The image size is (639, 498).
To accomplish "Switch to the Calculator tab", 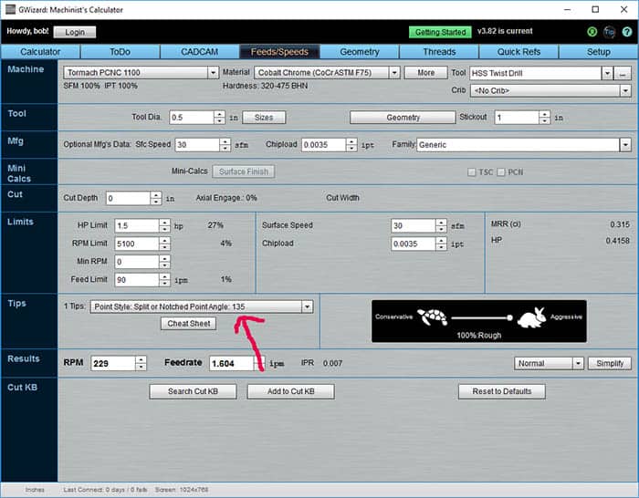I will pos(40,52).
